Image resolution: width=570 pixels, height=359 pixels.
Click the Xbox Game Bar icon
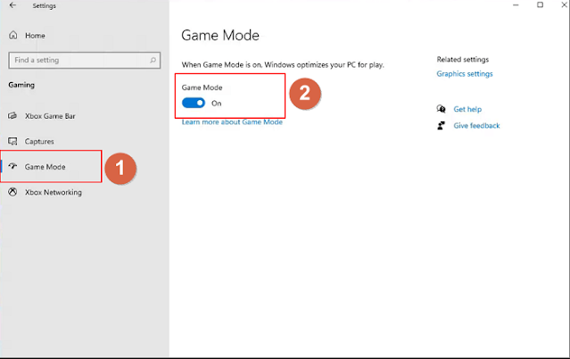[12, 116]
